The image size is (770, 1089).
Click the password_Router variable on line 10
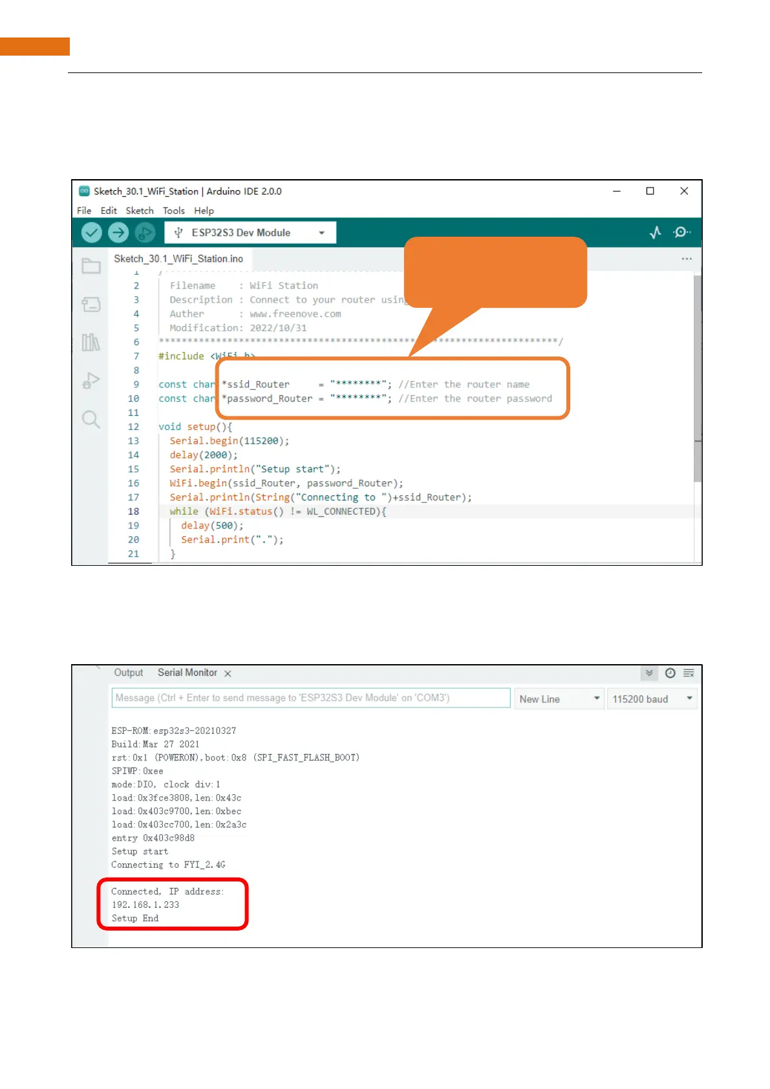tap(270, 399)
